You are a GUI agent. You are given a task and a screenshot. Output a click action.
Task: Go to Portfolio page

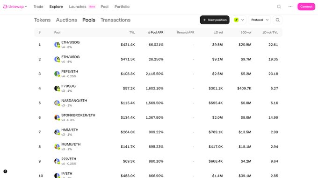[x=122, y=7]
